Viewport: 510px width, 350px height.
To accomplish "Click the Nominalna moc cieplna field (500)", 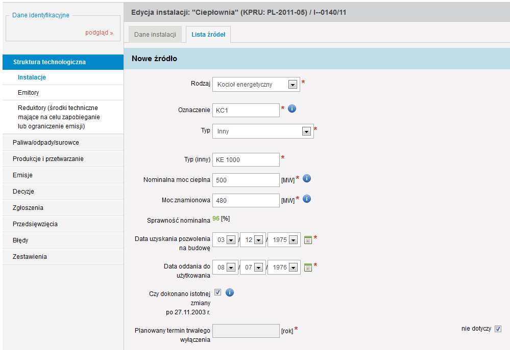I will tap(246, 180).
